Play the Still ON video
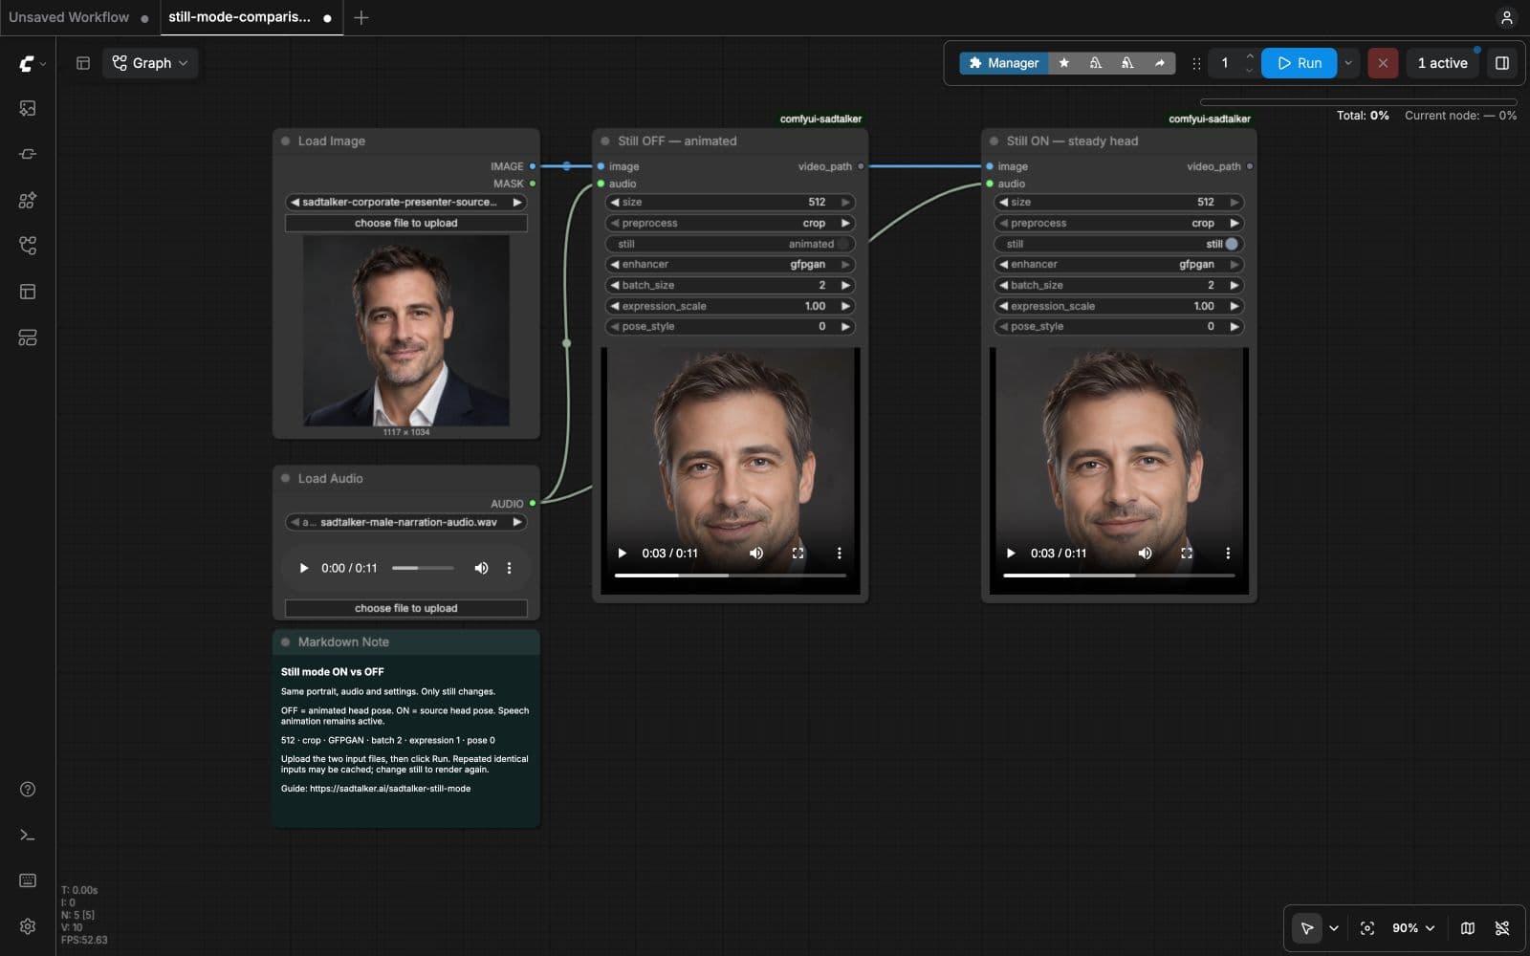The width and height of the screenshot is (1530, 956). pyautogui.click(x=1010, y=553)
